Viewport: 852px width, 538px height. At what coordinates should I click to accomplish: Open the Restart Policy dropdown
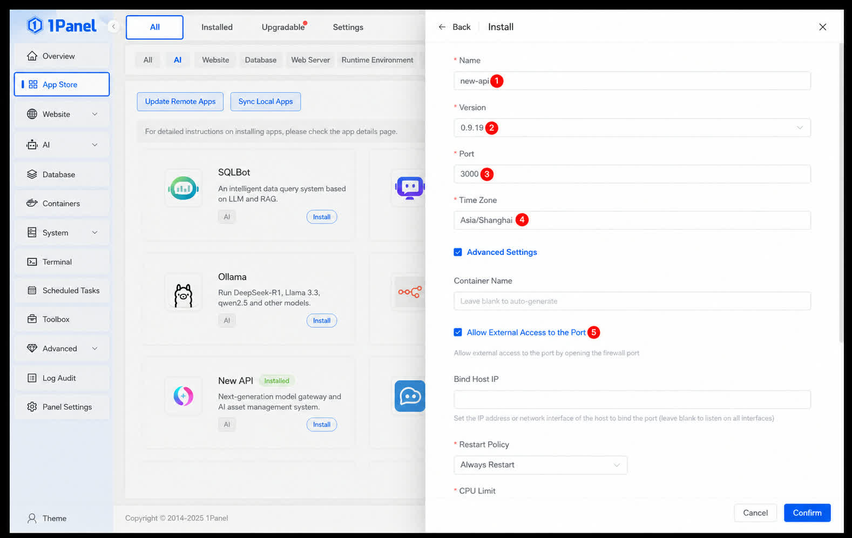click(540, 465)
